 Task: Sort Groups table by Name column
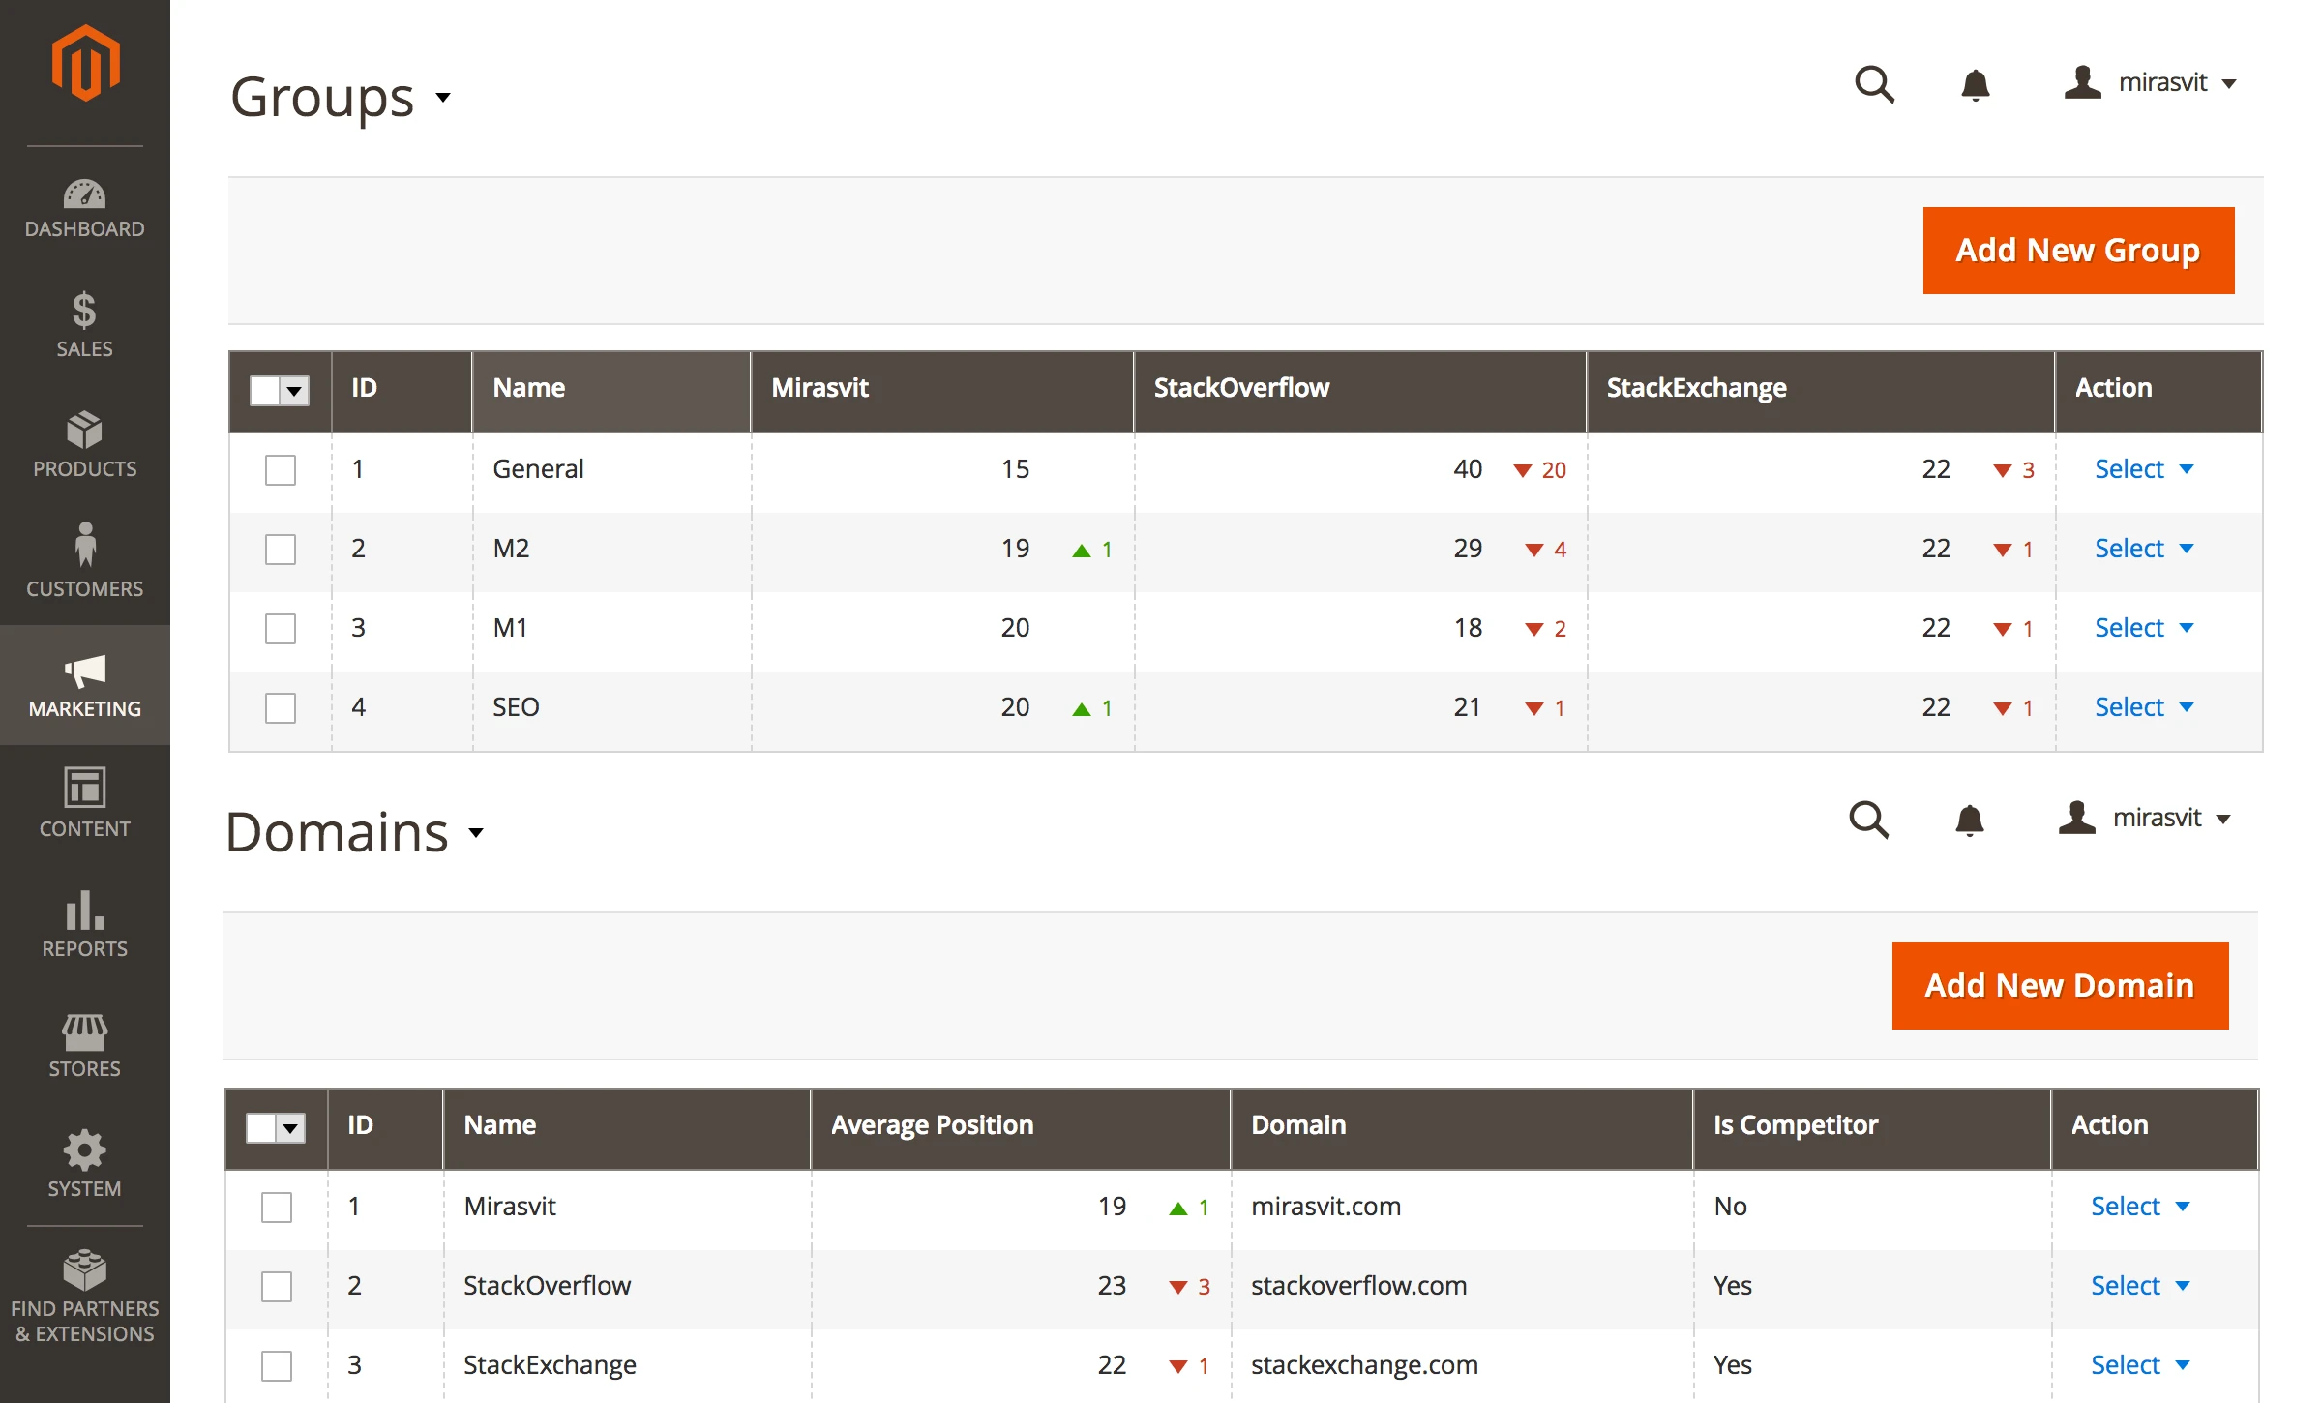tap(611, 391)
